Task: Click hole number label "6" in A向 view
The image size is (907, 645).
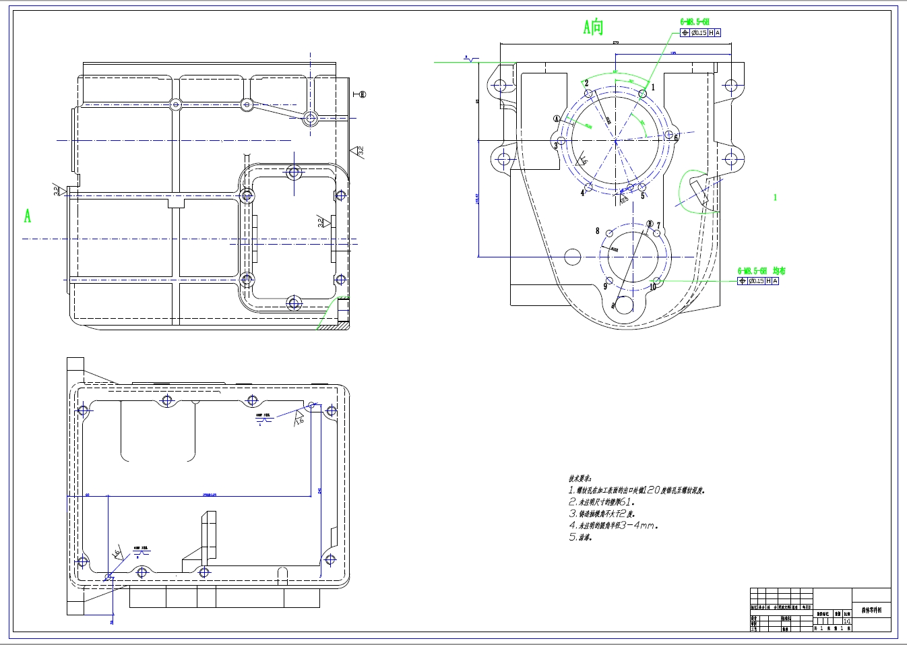Action: pyautogui.click(x=677, y=138)
